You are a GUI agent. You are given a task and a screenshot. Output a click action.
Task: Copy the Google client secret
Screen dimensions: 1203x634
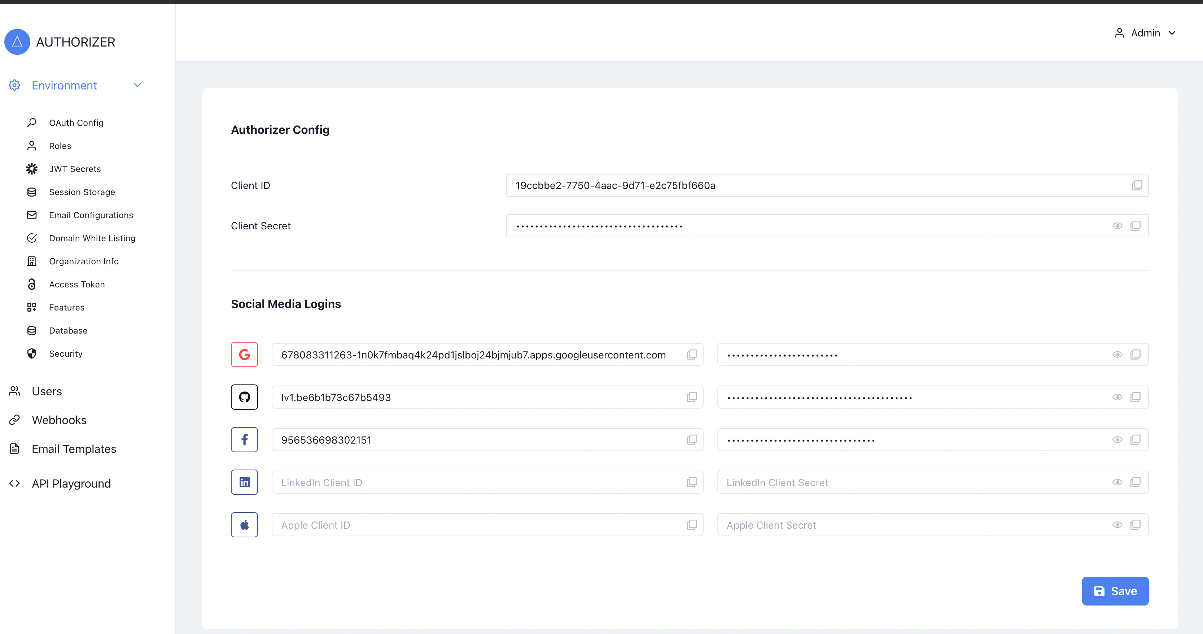point(1135,355)
